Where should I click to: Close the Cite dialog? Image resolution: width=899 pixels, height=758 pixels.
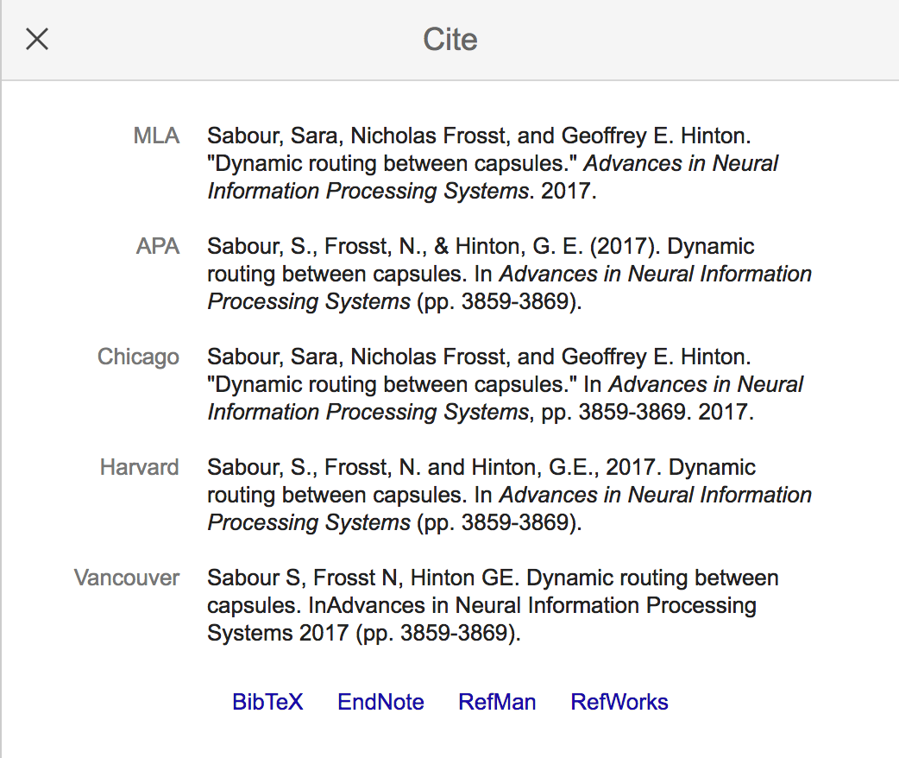37,39
